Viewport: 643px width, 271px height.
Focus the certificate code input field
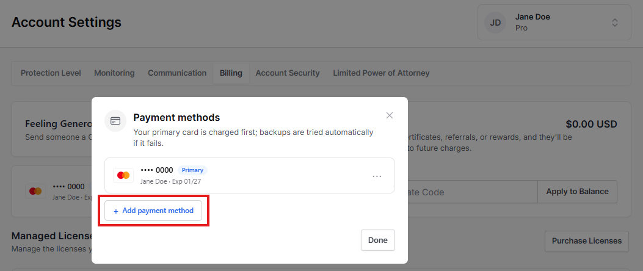(473, 192)
